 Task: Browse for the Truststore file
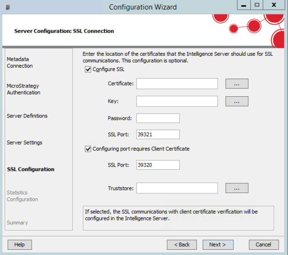(x=237, y=188)
